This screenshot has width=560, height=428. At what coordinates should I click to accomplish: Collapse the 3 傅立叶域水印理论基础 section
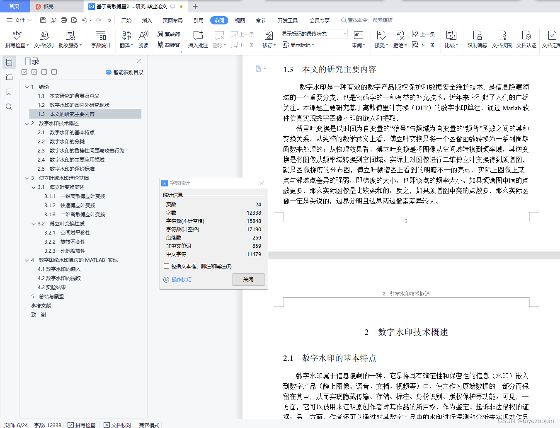pos(27,178)
